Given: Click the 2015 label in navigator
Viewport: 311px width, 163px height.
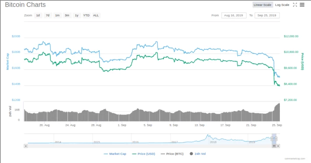Looking at the screenshot, I should [97, 142].
